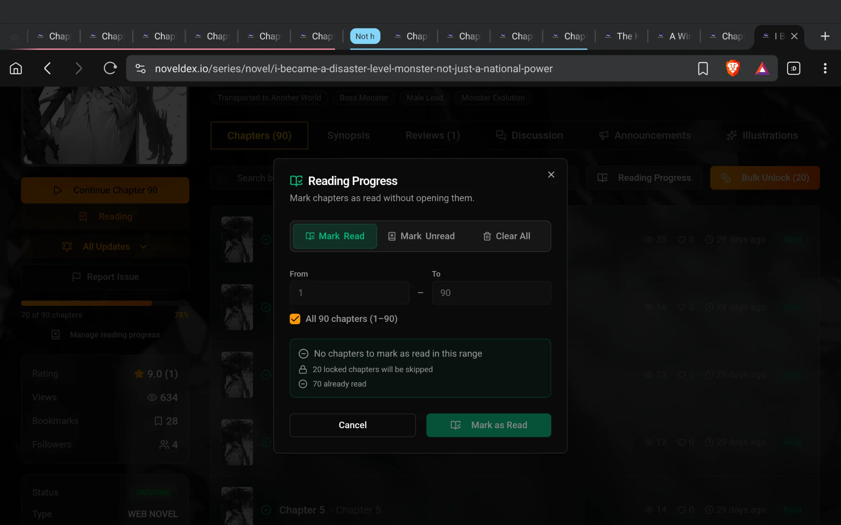841x525 pixels.
Task: Open Manage reading progress link
Action: click(106, 335)
